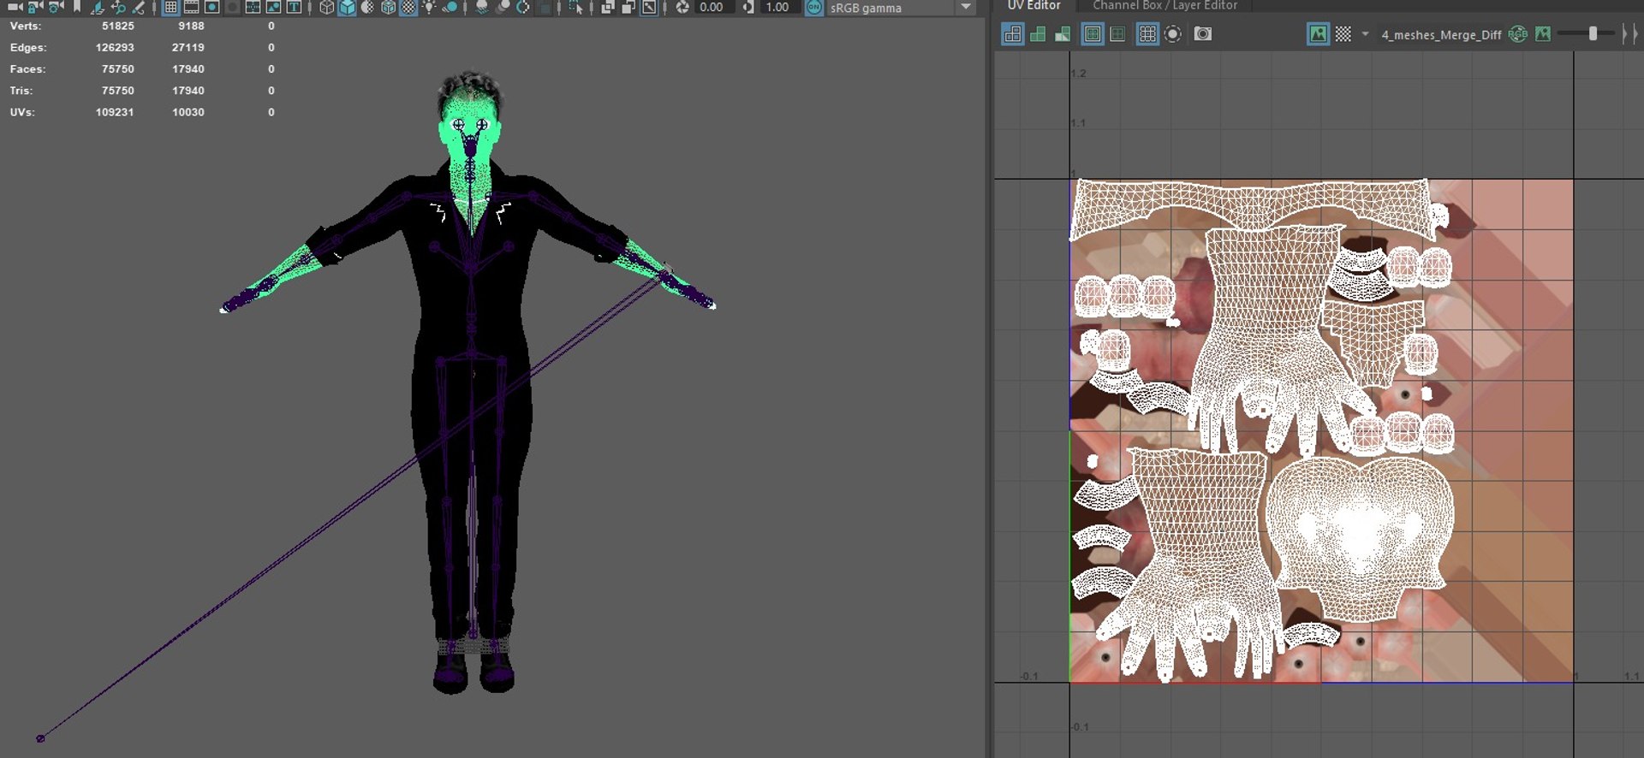Viewport: 1644px width, 758px height.
Task: Click the Select Camera icon
Action: click(x=15, y=7)
